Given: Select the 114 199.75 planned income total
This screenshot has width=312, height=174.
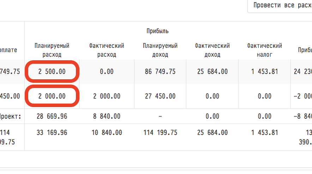Looking at the screenshot, I should [x=160, y=133].
